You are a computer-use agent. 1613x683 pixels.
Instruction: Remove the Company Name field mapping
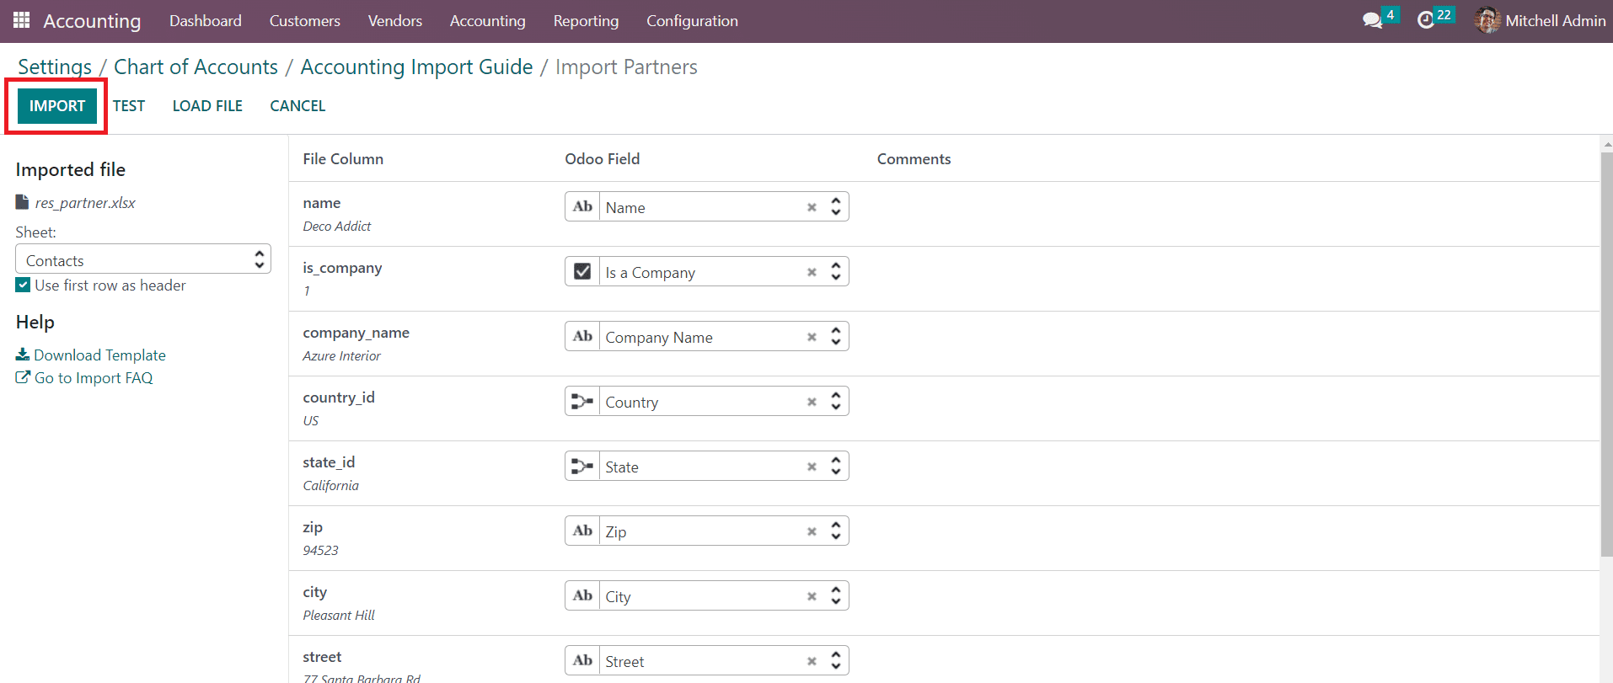tap(812, 337)
